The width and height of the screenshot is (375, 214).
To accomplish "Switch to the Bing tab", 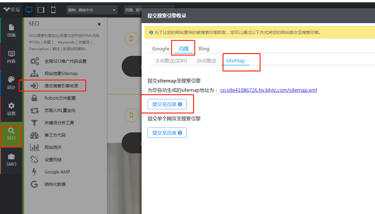I will tap(204, 49).
